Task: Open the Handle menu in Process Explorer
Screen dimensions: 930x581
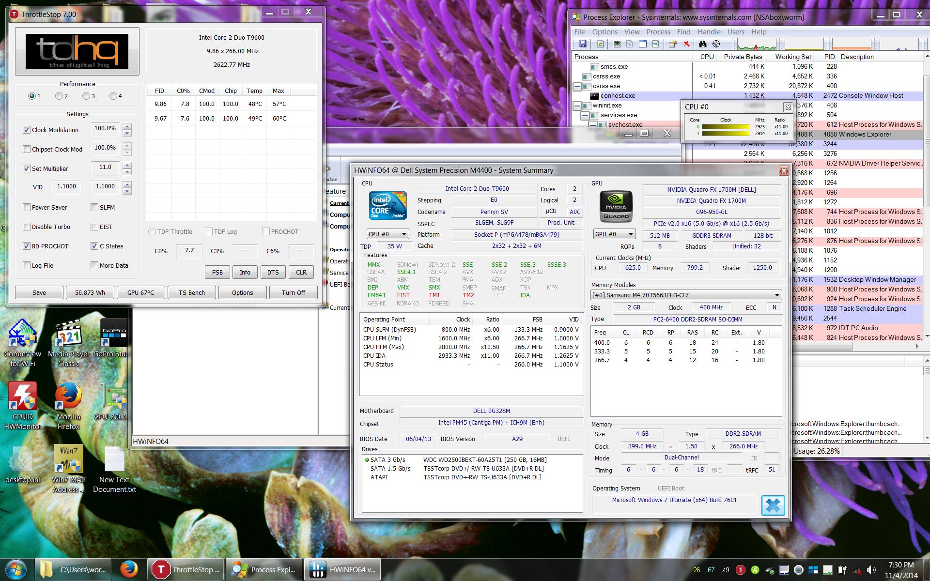Action: [x=709, y=32]
